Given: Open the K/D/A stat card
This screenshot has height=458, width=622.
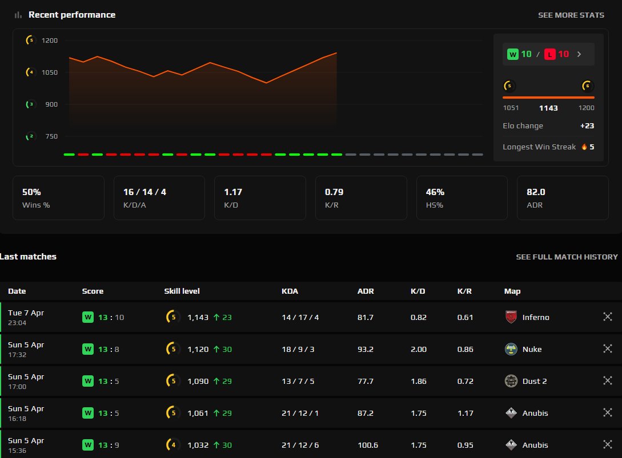Looking at the screenshot, I should [x=159, y=198].
